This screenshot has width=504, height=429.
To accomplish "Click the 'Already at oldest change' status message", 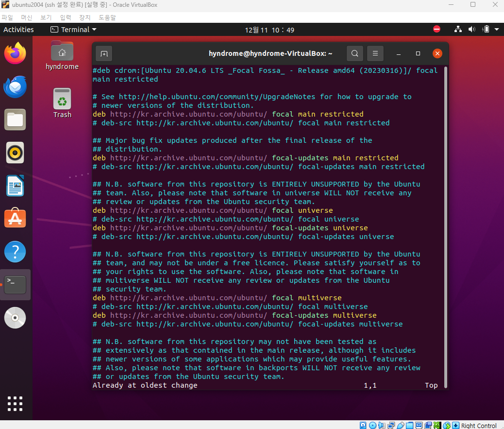I will (x=145, y=385).
